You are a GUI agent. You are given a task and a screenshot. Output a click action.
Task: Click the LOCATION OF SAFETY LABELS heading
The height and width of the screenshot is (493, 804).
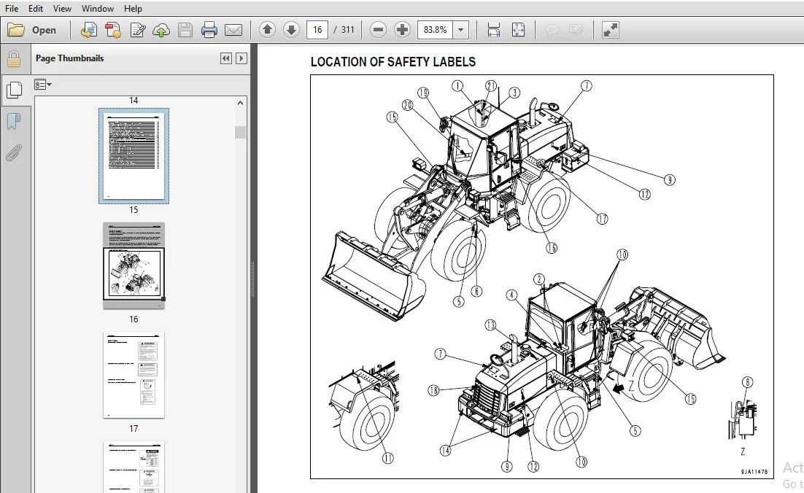[393, 62]
